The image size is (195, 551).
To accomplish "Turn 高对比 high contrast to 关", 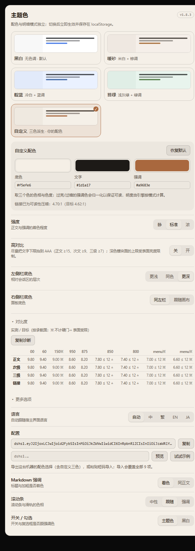I will (175, 251).
